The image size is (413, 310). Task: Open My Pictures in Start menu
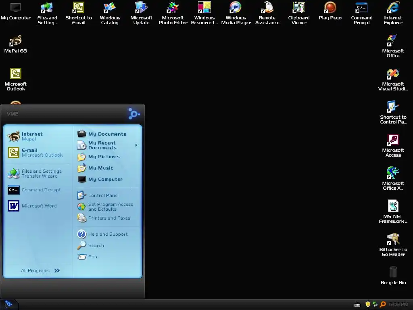tap(107, 157)
